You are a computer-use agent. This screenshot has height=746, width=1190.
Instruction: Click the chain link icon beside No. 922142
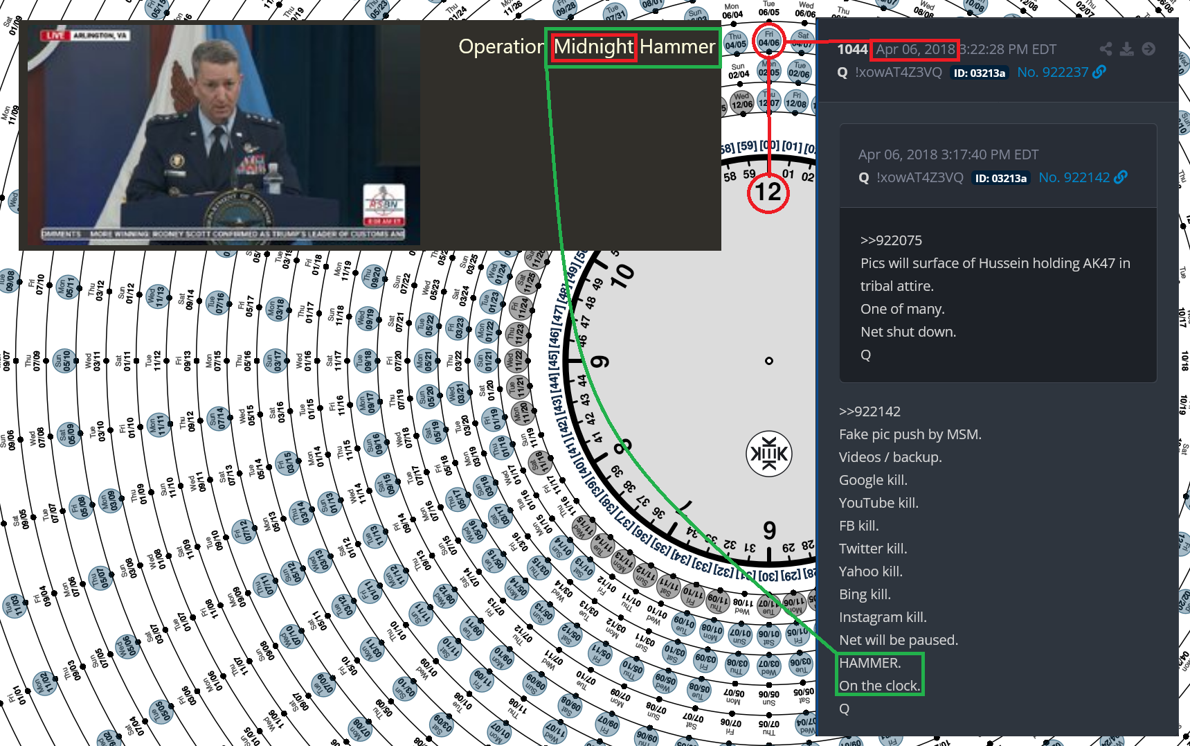pos(1121,177)
